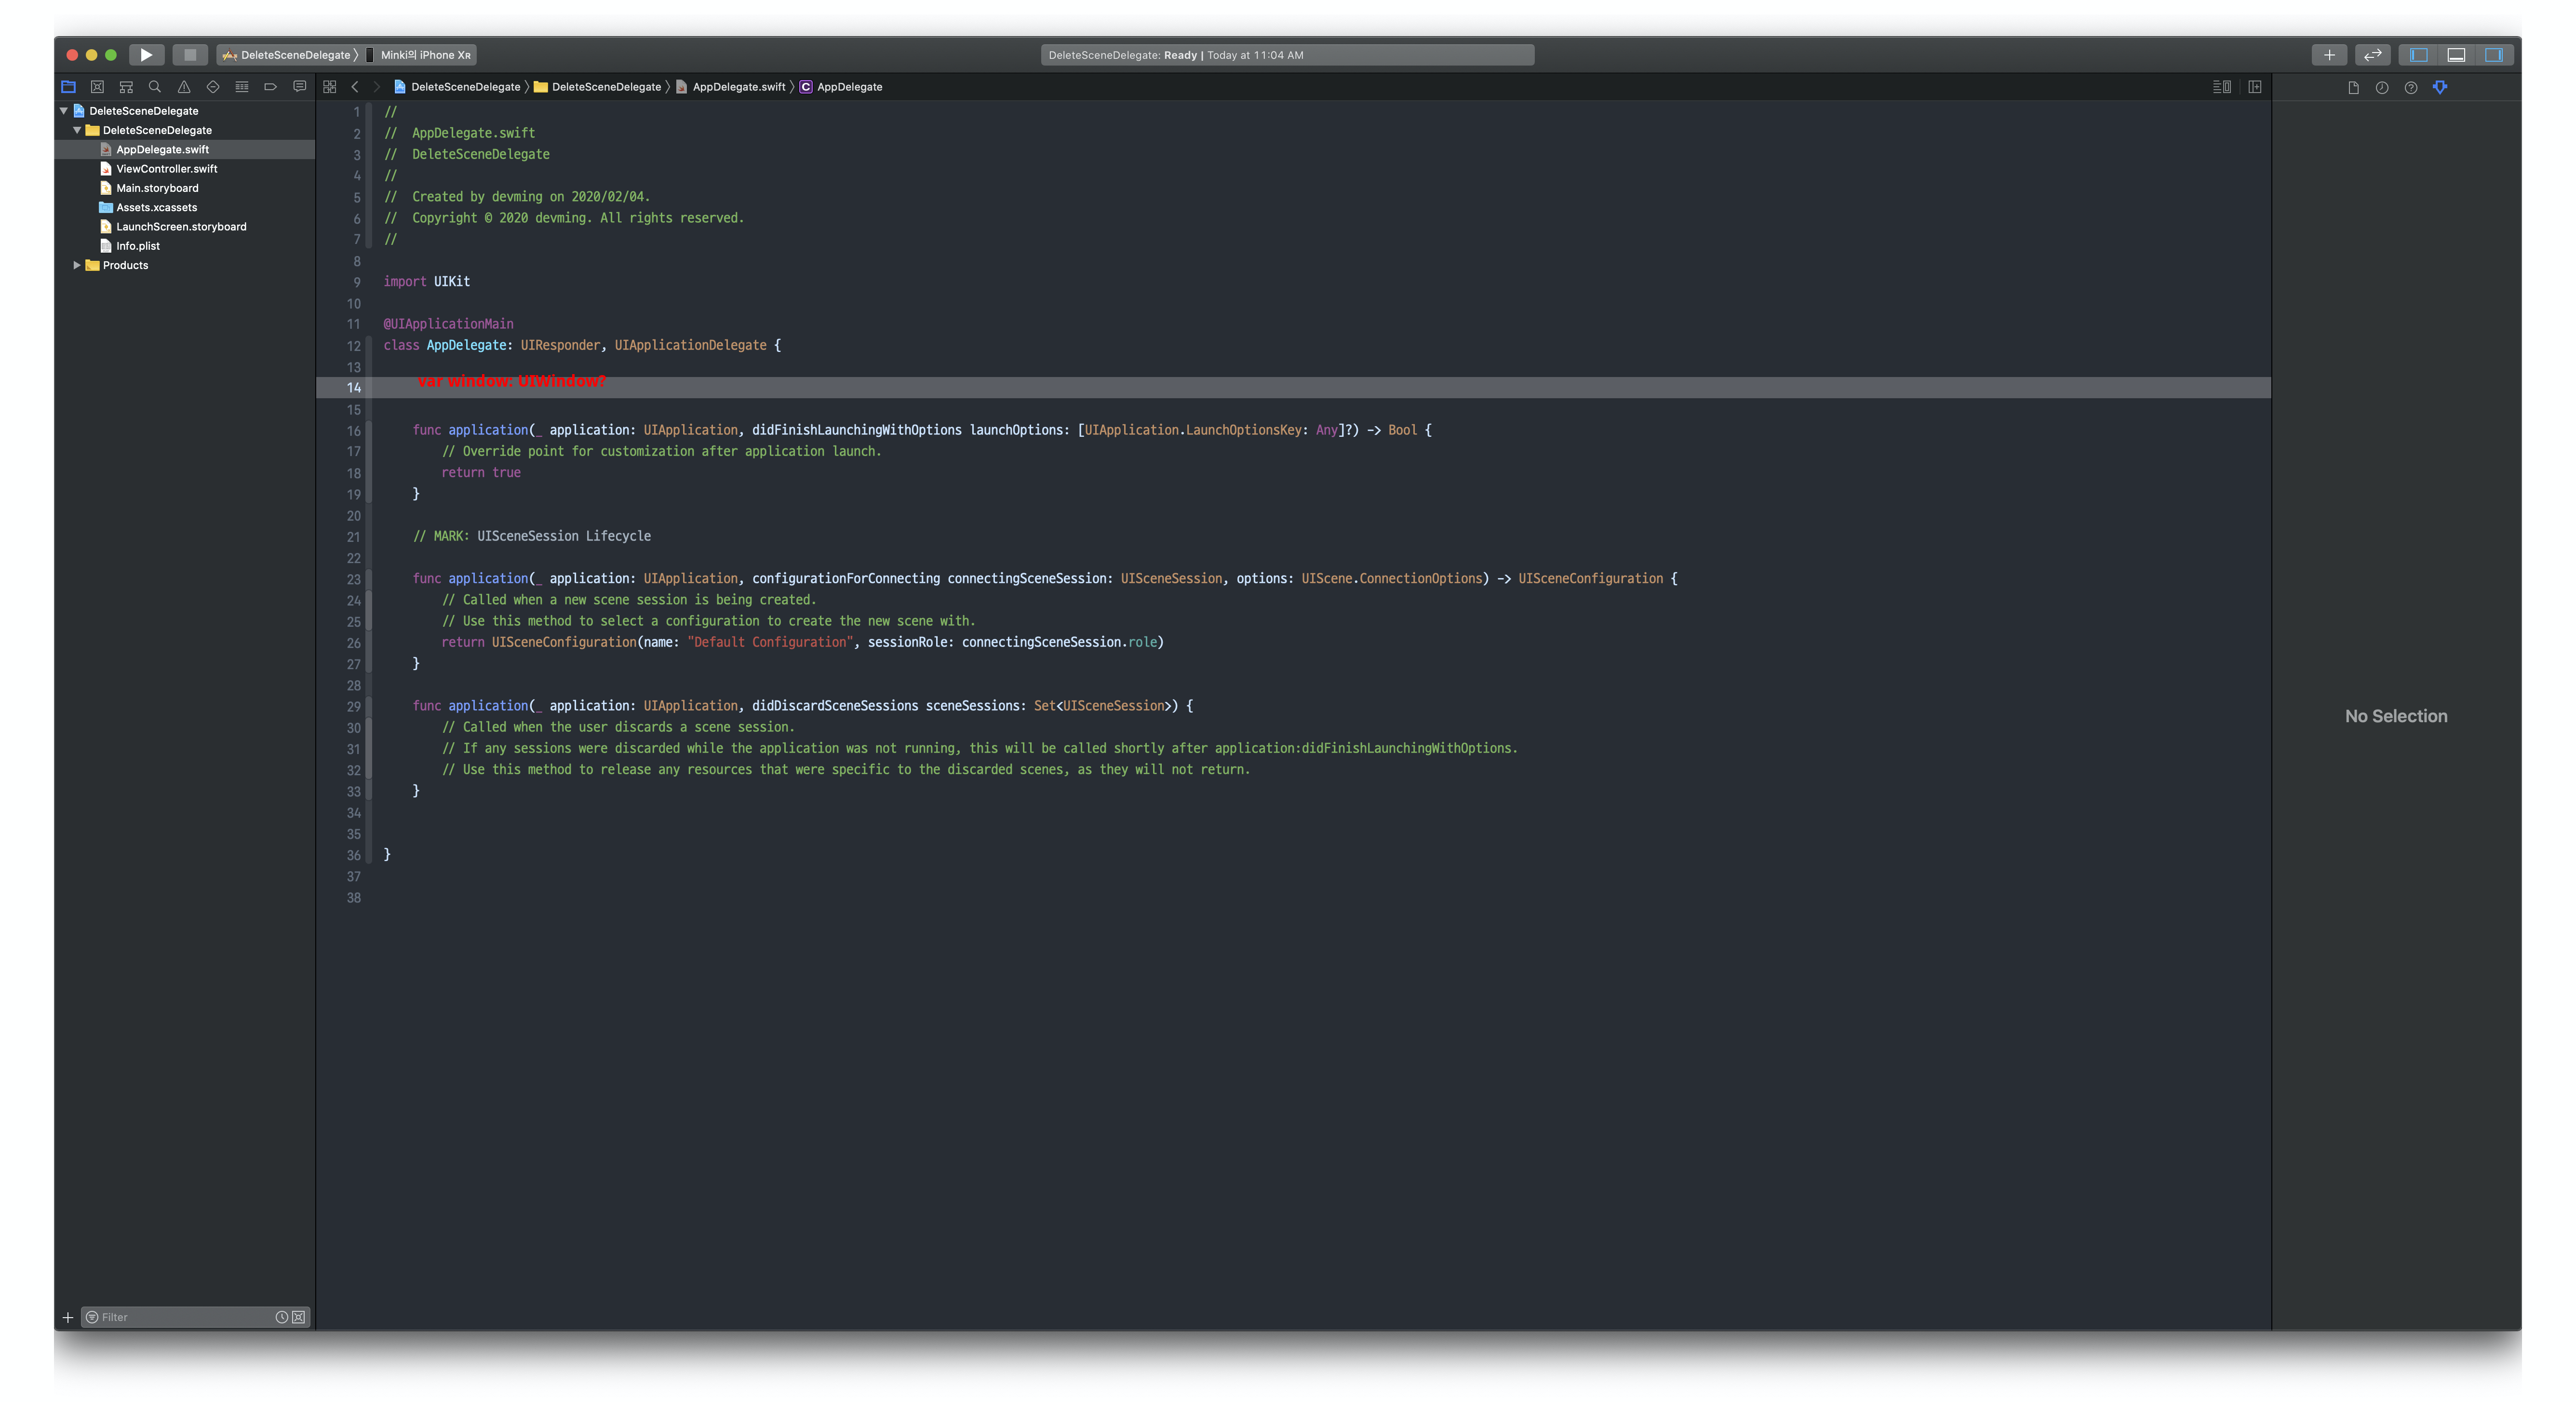
Task: Open the Source Control navigator
Action: point(97,87)
